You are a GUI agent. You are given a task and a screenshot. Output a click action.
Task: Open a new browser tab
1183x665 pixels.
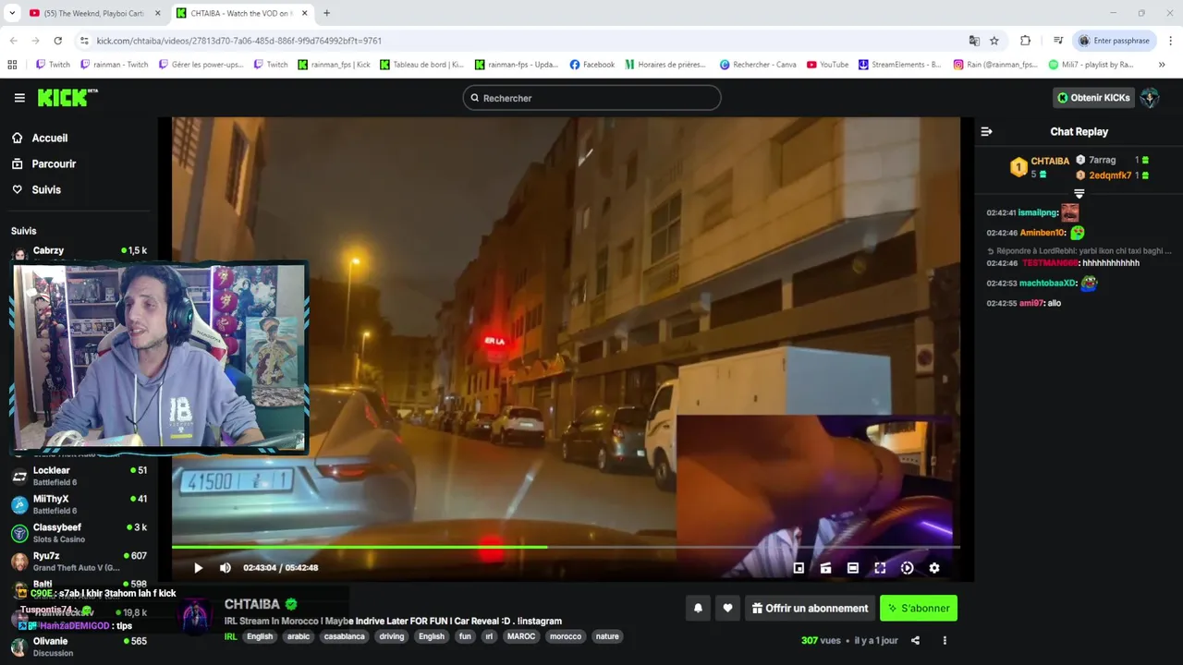coord(326,13)
